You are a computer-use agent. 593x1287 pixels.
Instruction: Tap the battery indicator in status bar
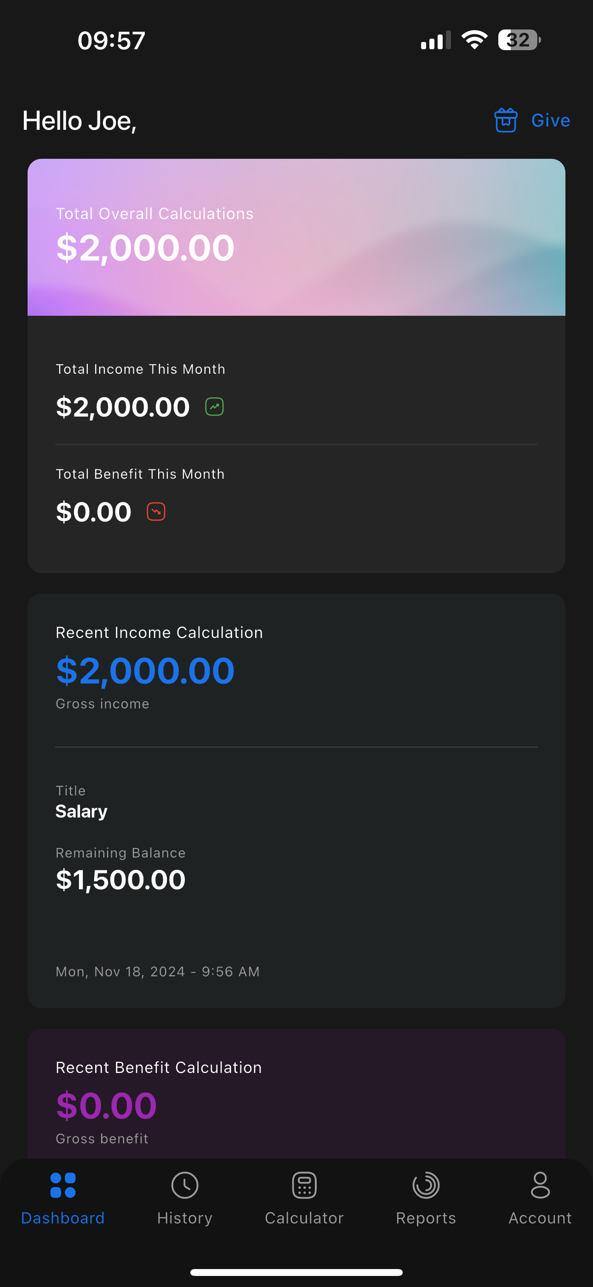pyautogui.click(x=519, y=40)
